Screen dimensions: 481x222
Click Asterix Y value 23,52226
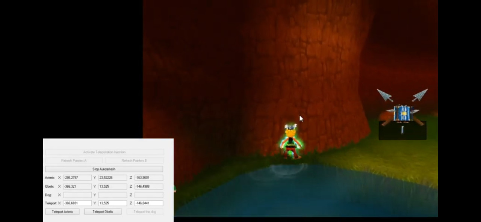(113, 178)
